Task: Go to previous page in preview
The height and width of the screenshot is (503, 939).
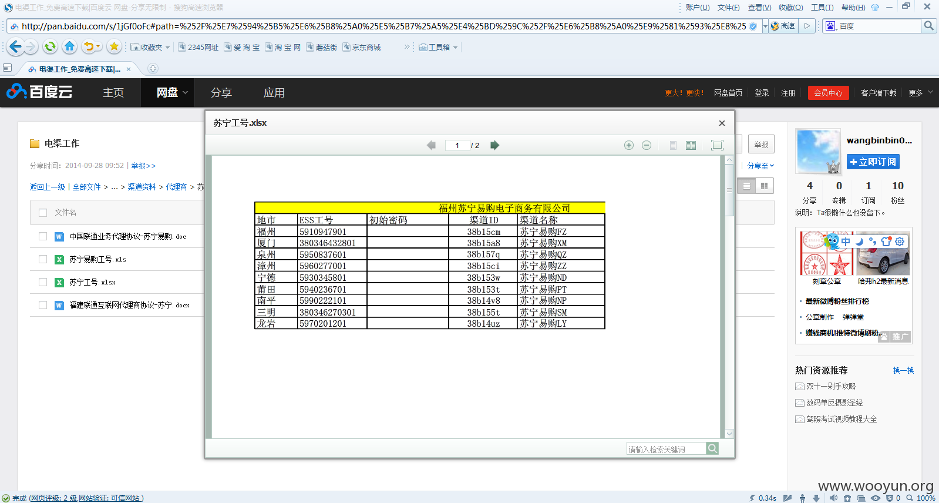Action: point(431,145)
